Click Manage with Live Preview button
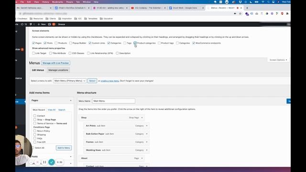Viewport: 306px width, 172px height. [x=55, y=63]
